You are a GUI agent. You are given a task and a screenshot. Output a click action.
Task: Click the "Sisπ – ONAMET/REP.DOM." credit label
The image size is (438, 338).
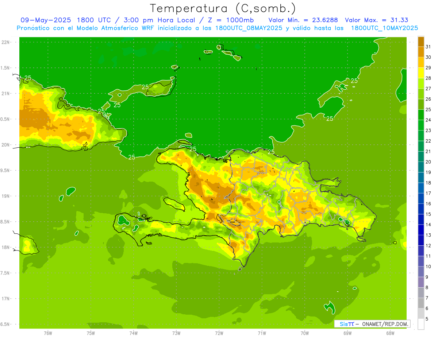(372, 324)
